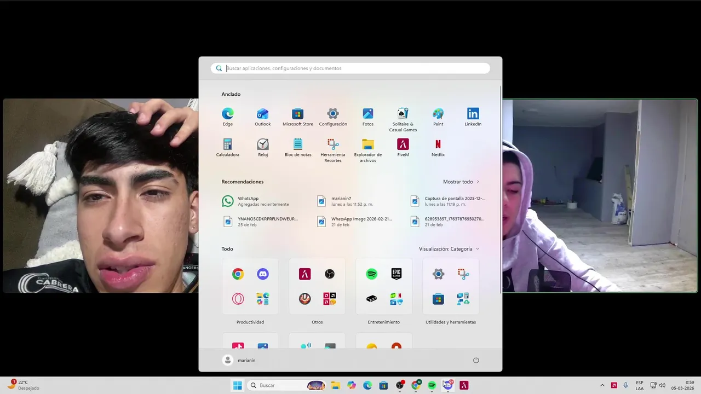Viewport: 701px width, 394px height.
Task: Click Mostrar todo recommendations link
Action: pyautogui.click(x=461, y=182)
